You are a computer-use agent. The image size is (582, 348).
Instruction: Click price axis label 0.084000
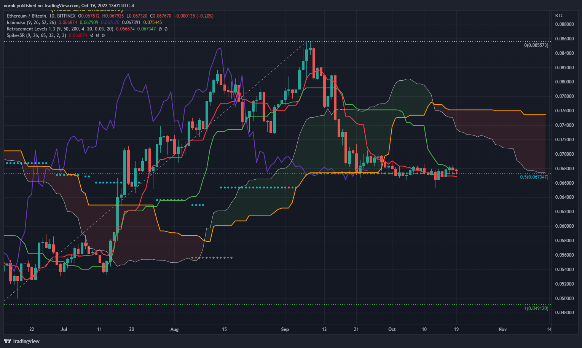coord(564,53)
